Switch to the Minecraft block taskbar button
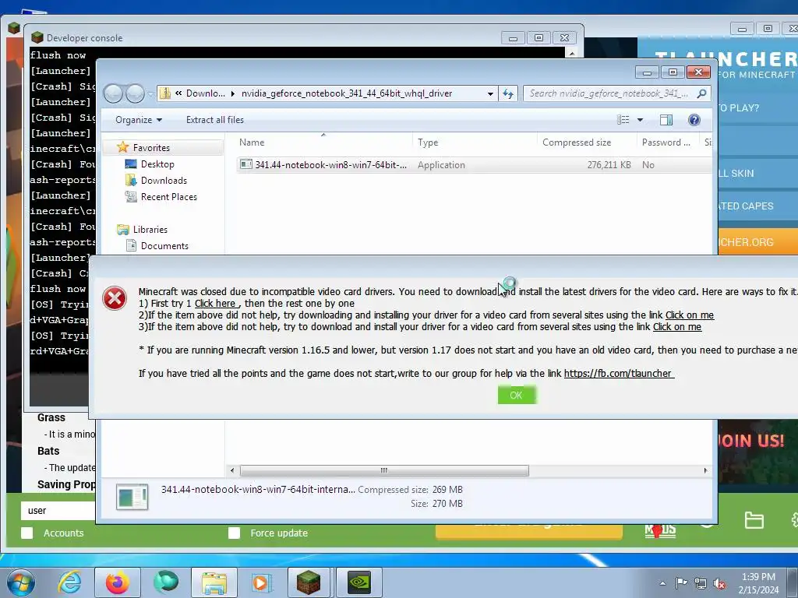The width and height of the screenshot is (798, 598). click(309, 582)
